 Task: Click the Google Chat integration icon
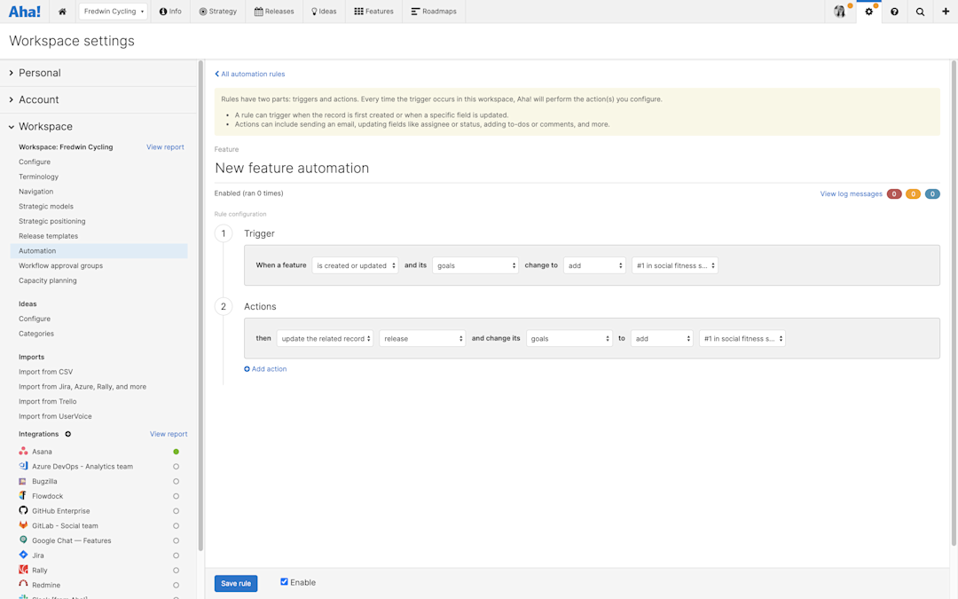pos(23,540)
